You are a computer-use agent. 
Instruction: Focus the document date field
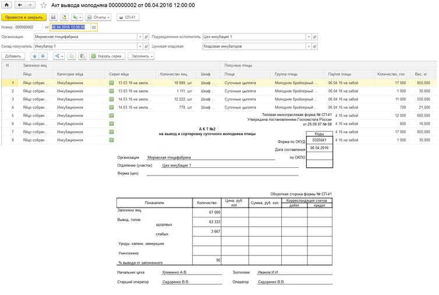[70, 27]
